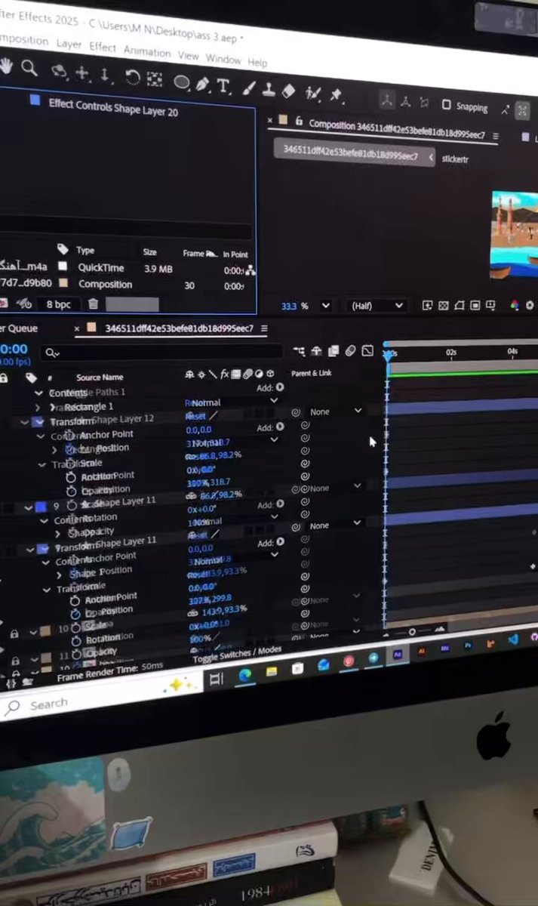Screen dimensions: 538x906
Task: Select the Ellipse shape tool
Action: [x=182, y=82]
